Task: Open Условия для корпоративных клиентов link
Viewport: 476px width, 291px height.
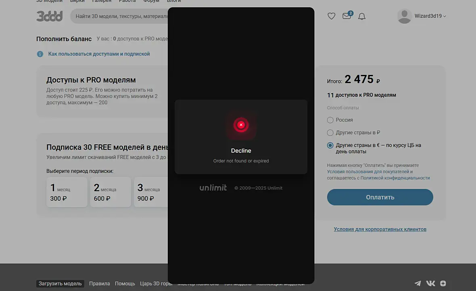Action: tap(380, 229)
